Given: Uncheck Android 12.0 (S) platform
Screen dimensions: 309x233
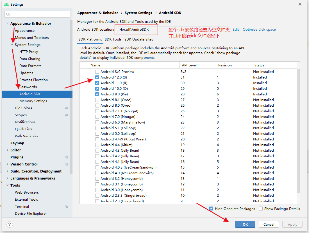Looking at the screenshot, I should pos(97,77).
